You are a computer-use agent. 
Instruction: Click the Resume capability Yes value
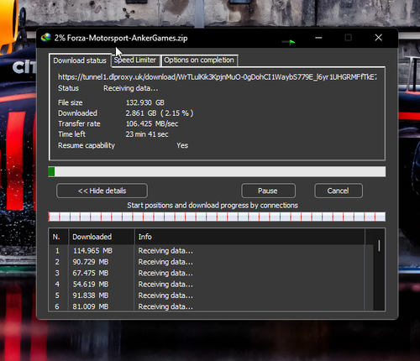(182, 145)
